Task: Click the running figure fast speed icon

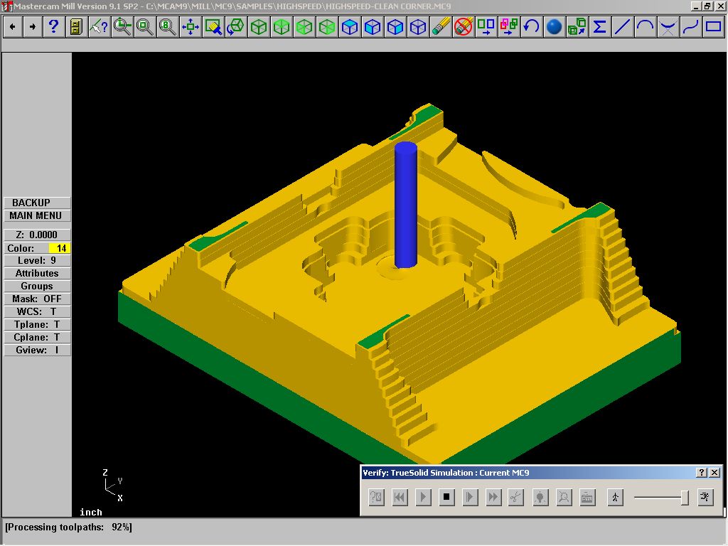Action: coord(706,497)
